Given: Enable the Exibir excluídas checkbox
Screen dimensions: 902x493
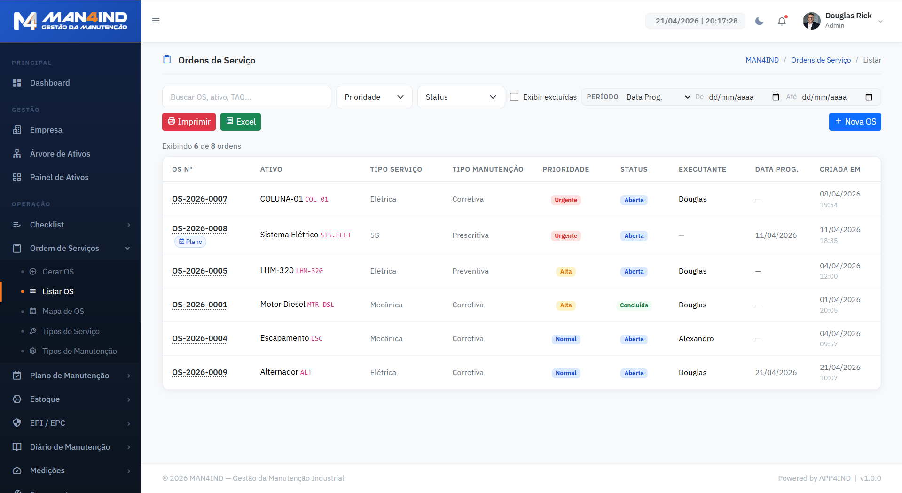Looking at the screenshot, I should 514,97.
